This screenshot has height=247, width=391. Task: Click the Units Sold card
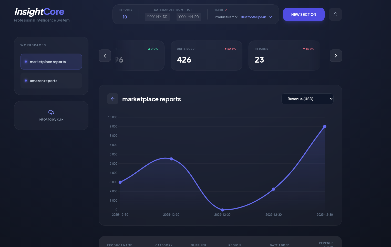207,55
